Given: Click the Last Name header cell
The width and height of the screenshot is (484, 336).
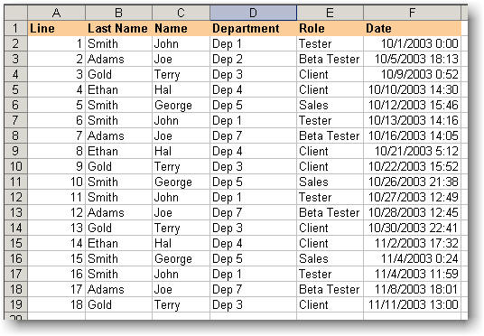Looking at the screenshot, I should 118,28.
